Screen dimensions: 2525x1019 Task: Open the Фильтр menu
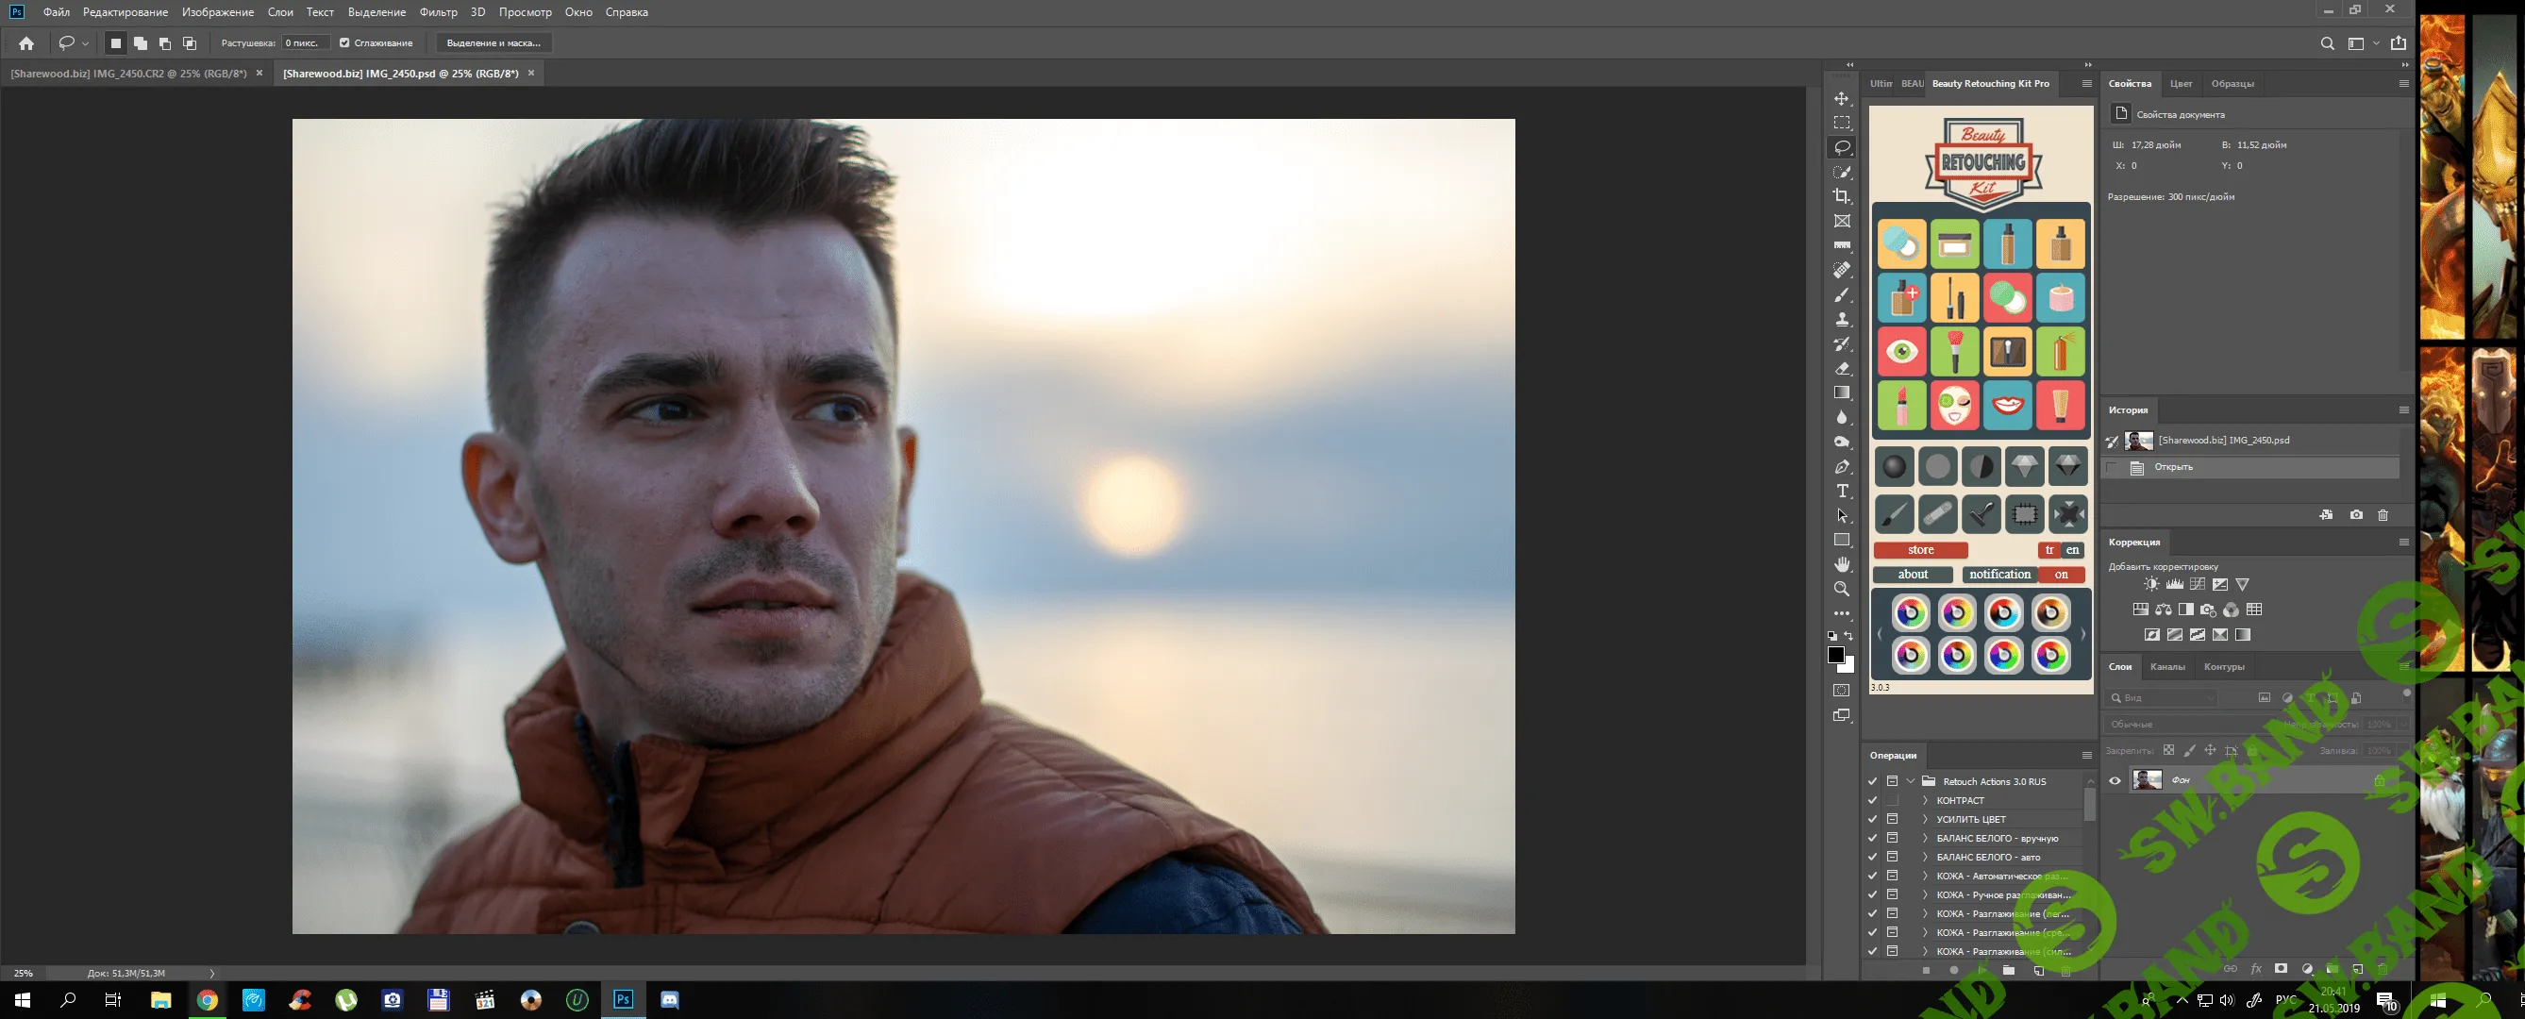point(437,11)
